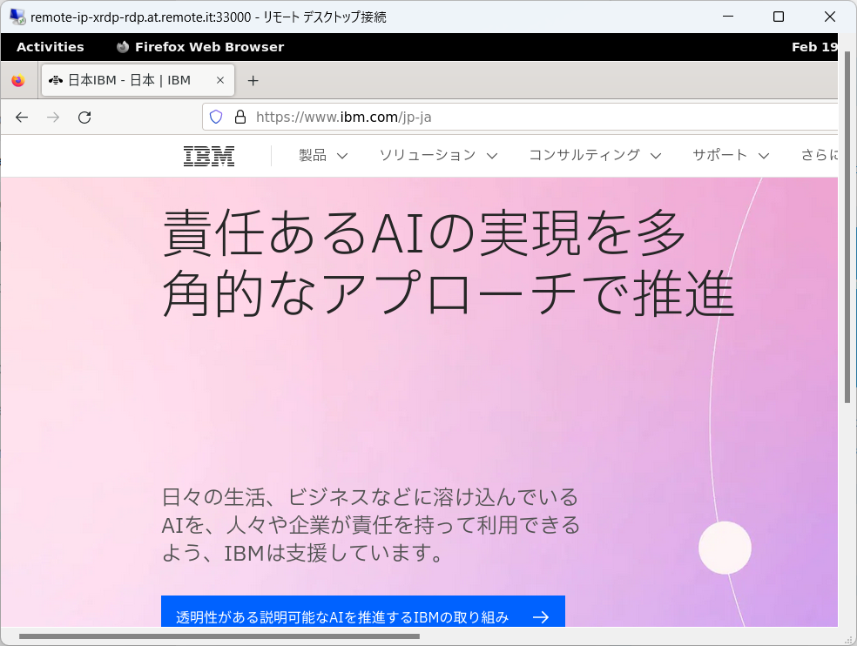Click the Firefox icon left of tabs
The image size is (857, 646).
click(18, 80)
